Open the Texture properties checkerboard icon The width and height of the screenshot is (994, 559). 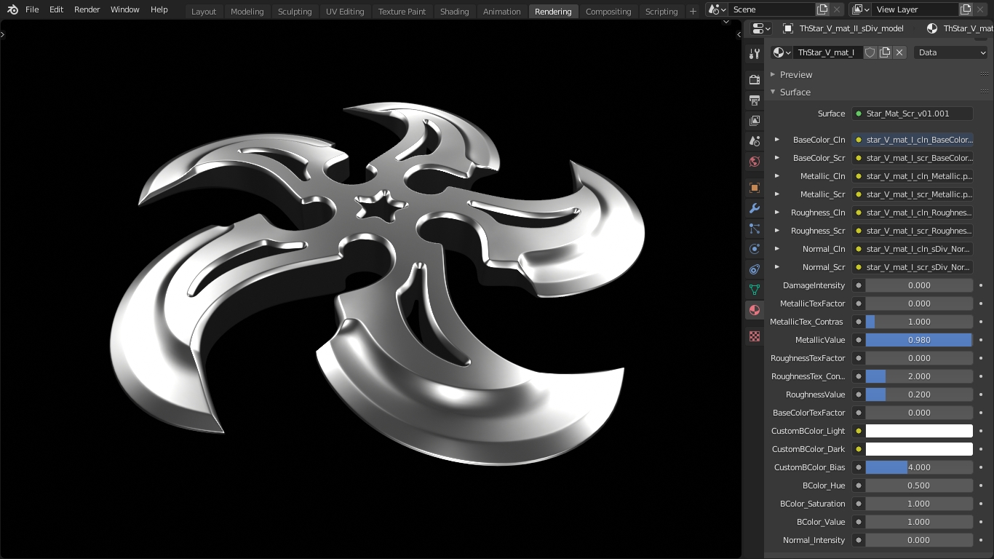pyautogui.click(x=755, y=336)
